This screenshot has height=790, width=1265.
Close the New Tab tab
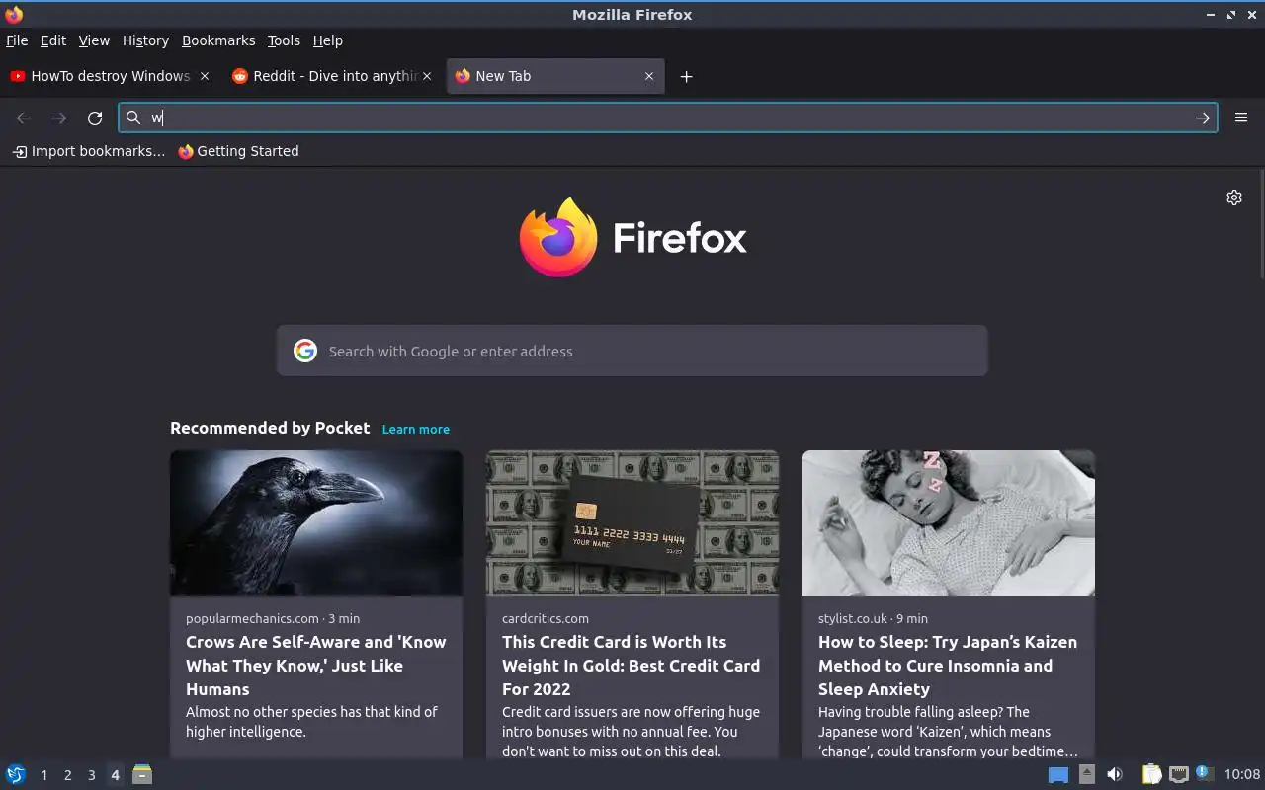point(649,76)
